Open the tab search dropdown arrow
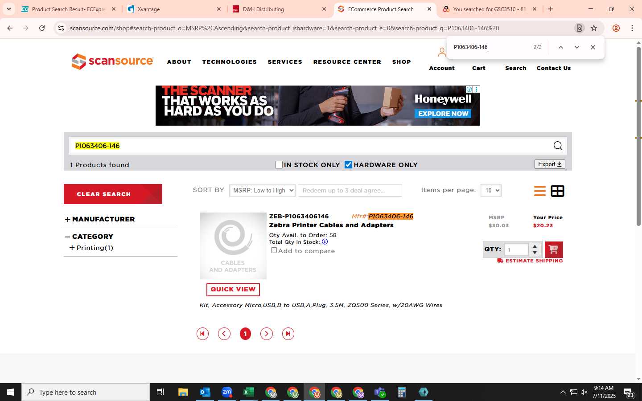The height and width of the screenshot is (401, 642). [x=8, y=9]
